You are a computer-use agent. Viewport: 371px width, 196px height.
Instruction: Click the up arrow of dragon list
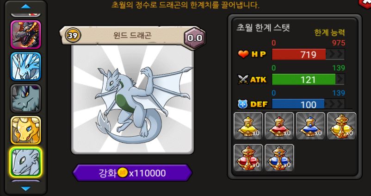[26, 6]
